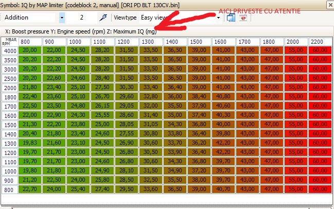Click the red icon right of Viewtype
Image resolution: width=334 pixels, height=209 pixels.
tap(242, 18)
